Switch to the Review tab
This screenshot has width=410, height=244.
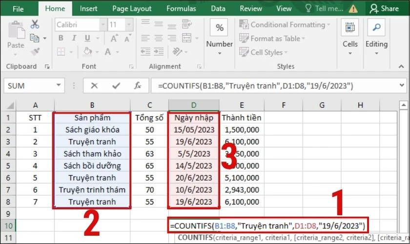(x=251, y=9)
